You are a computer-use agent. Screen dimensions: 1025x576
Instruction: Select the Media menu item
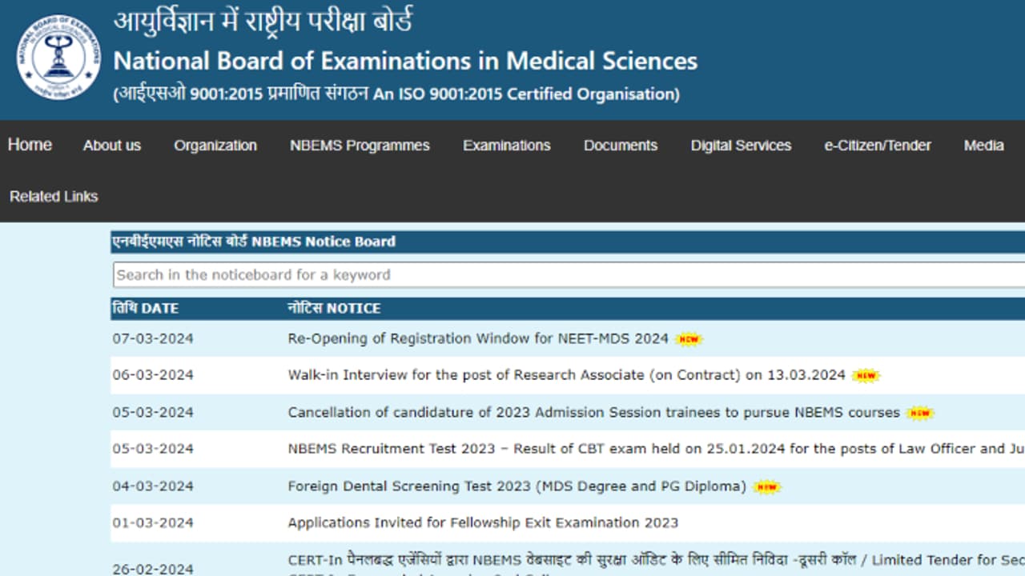click(983, 146)
